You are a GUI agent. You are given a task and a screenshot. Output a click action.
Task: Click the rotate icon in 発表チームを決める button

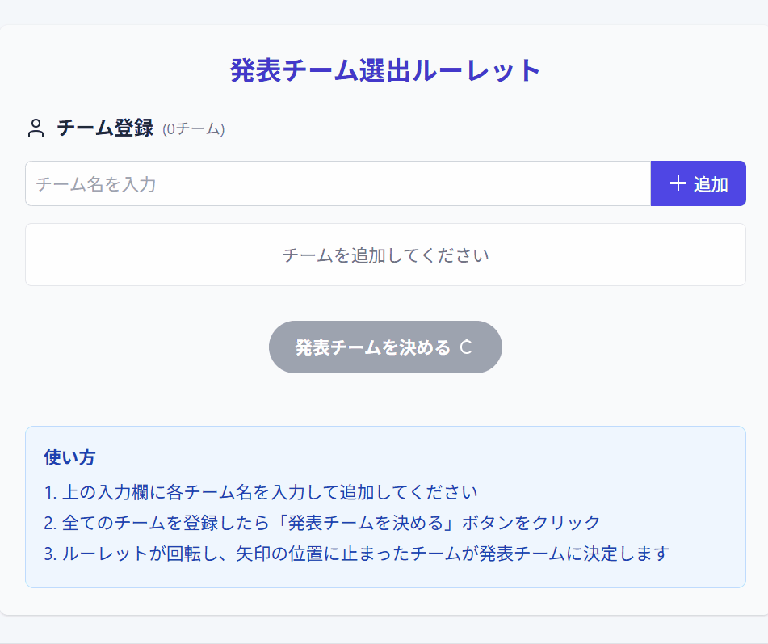tap(466, 347)
